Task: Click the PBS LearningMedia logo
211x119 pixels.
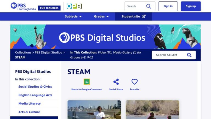Action: (x=23, y=6)
